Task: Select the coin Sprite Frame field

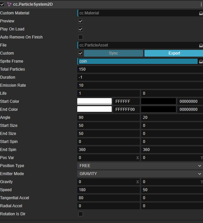Action: (x=137, y=61)
